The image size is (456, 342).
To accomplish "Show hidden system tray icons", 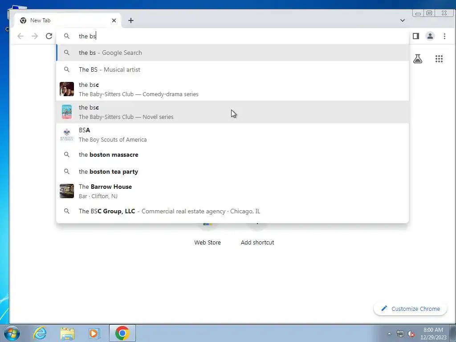I will pos(389,334).
